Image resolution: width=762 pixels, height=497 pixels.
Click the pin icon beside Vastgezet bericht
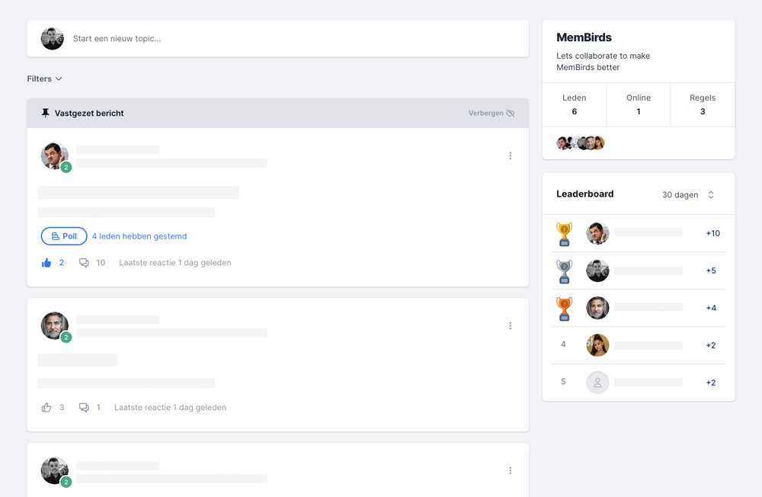[x=45, y=113]
